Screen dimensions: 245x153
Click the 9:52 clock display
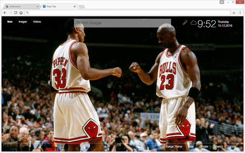207,24
